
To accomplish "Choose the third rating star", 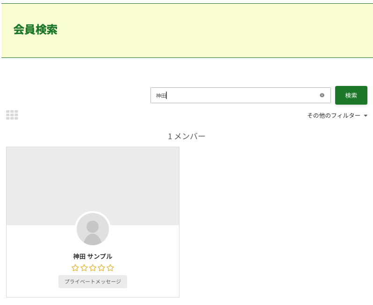I will (x=93, y=268).
